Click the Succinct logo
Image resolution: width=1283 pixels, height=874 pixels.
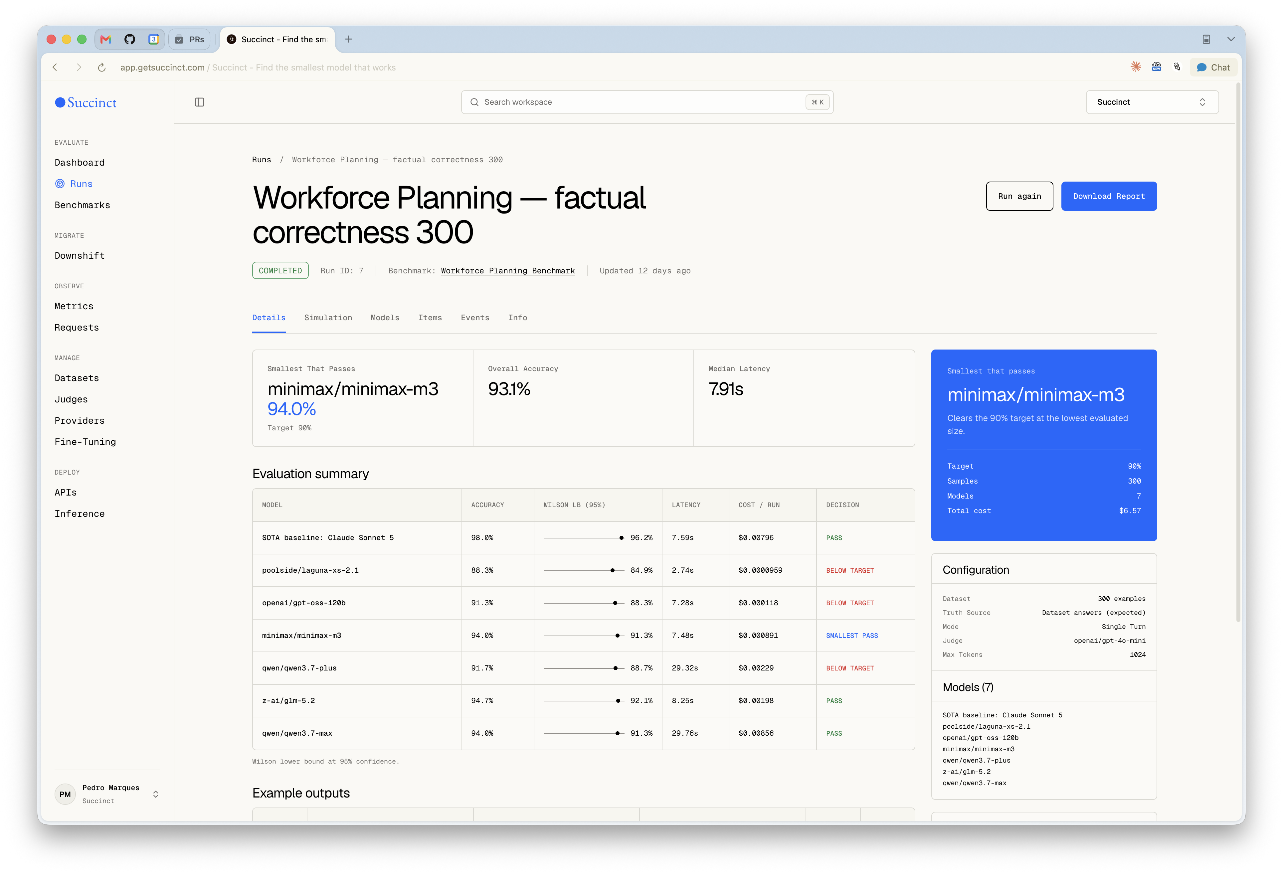[x=86, y=103]
